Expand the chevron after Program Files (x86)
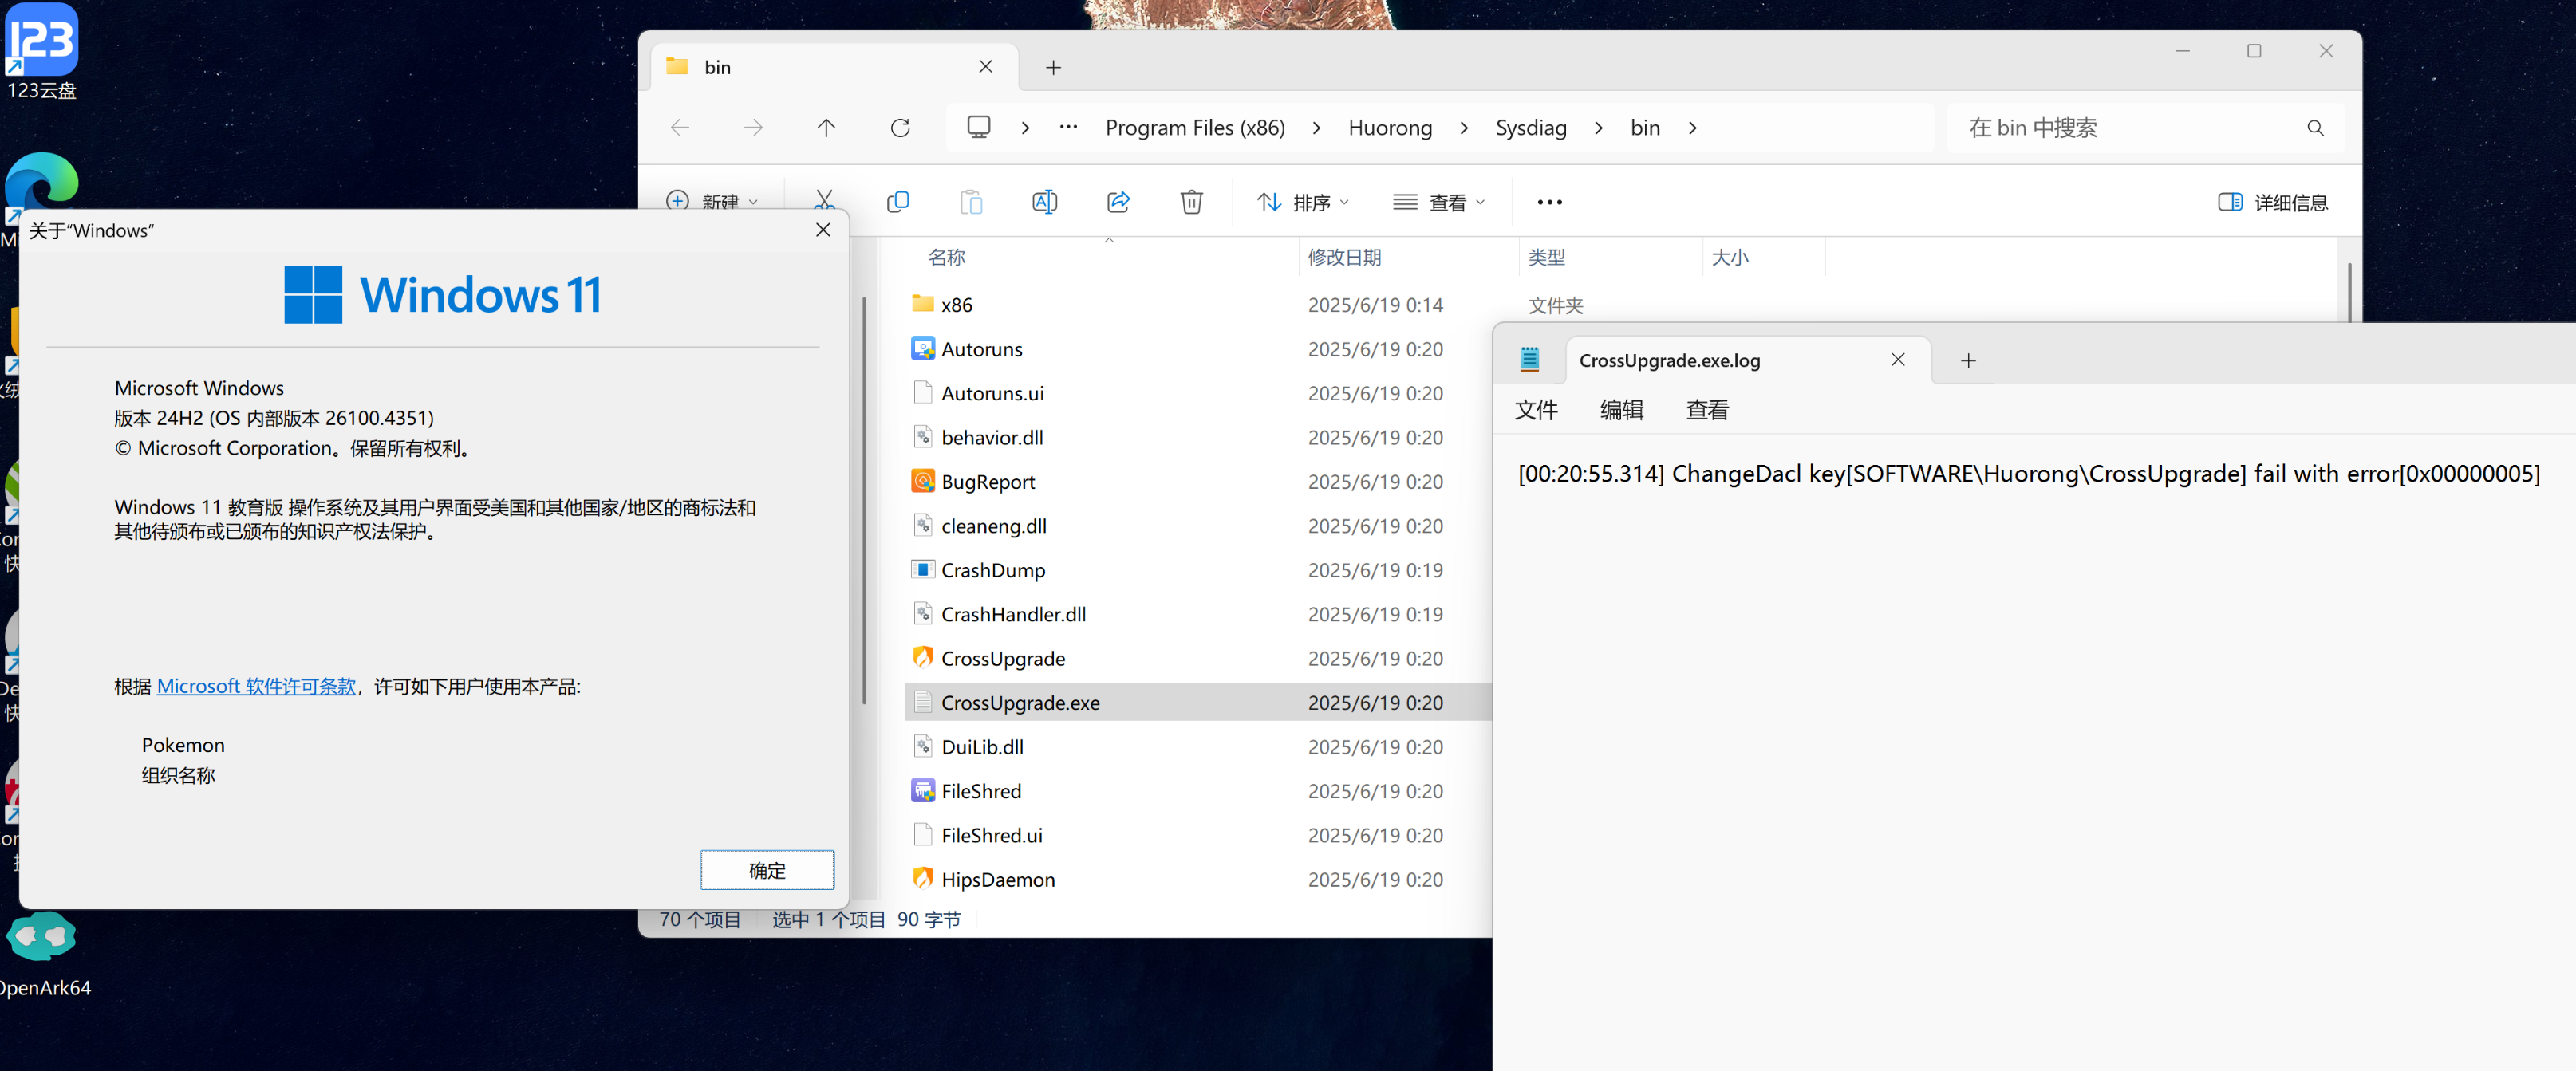 coord(1316,128)
